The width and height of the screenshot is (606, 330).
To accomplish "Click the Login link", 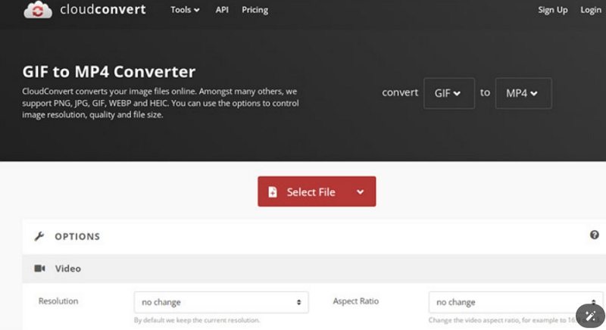I will 590,10.
